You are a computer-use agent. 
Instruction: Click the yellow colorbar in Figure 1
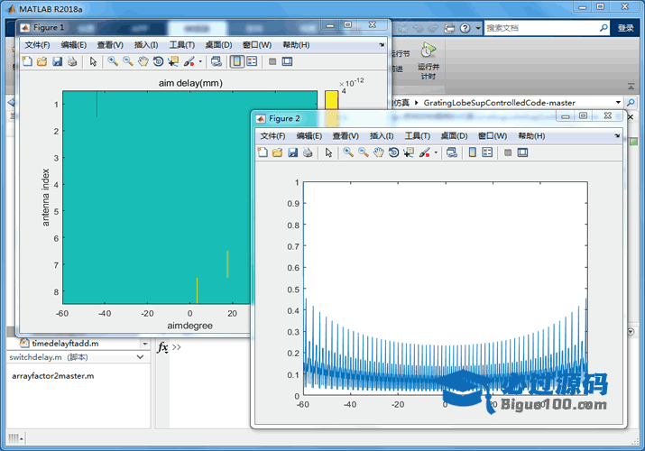tap(331, 99)
